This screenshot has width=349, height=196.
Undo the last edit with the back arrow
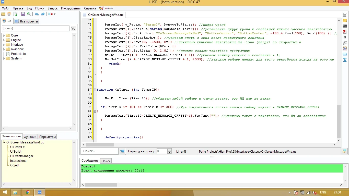click(x=37, y=14)
